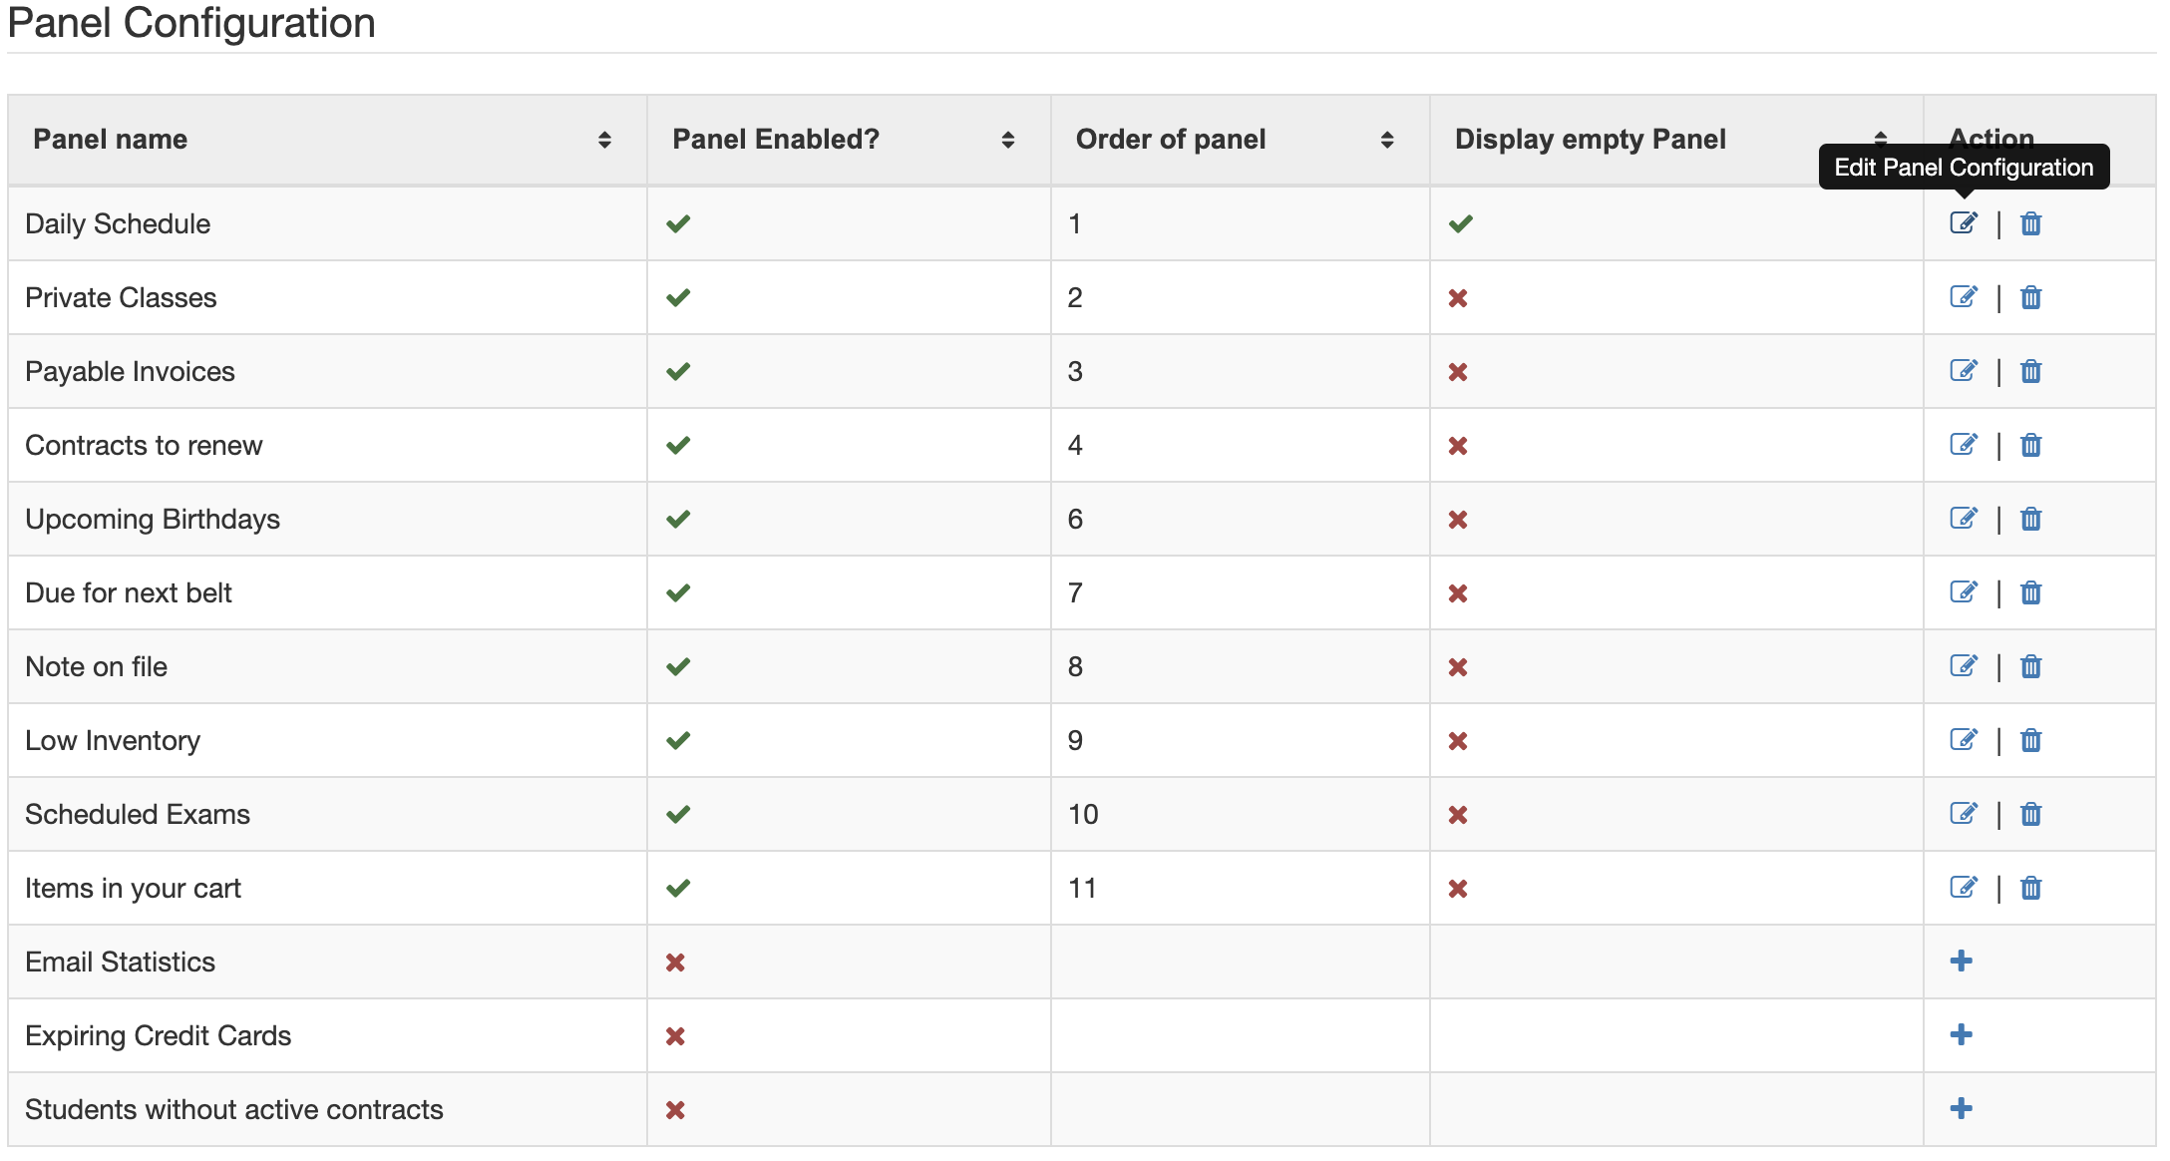
Task: Sort table by Panel name column
Action: (x=604, y=140)
